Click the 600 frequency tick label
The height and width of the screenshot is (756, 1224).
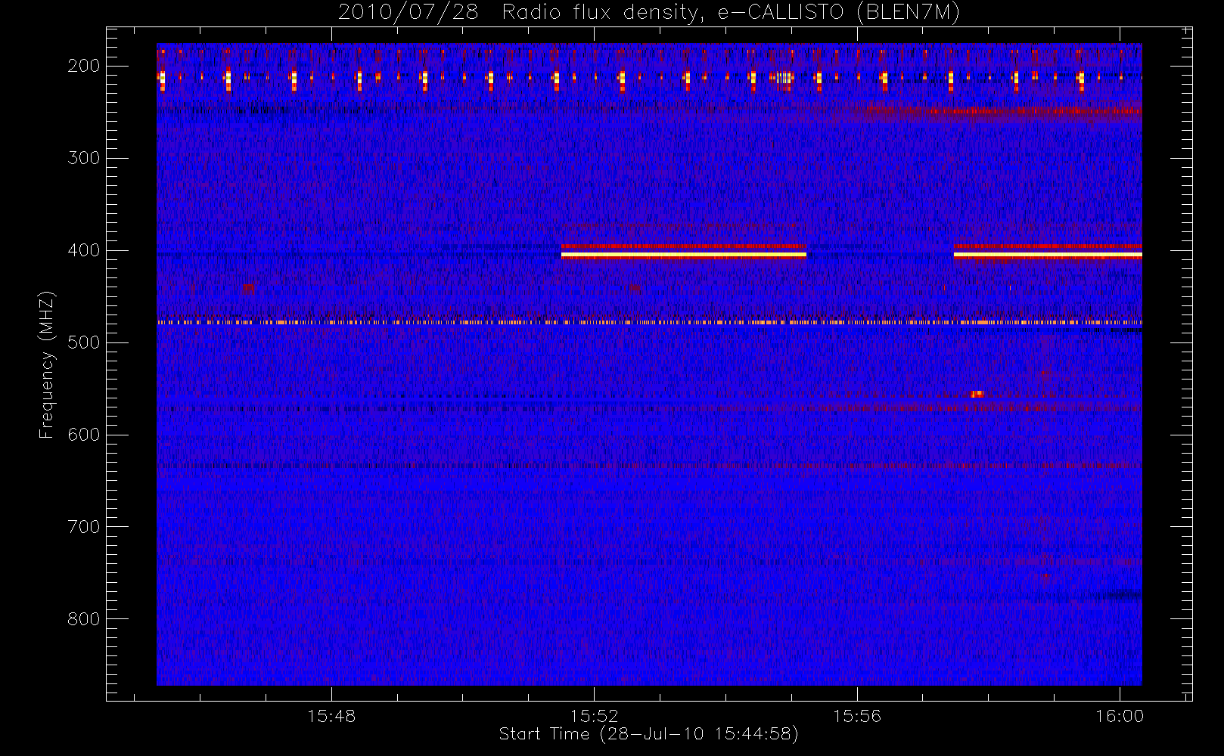click(x=84, y=435)
